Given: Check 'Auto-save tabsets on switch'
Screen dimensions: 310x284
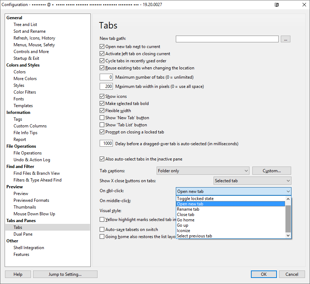Looking at the screenshot, I should 102,230.
